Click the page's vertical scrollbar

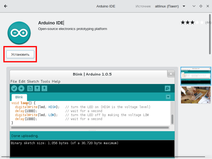click(x=210, y=34)
